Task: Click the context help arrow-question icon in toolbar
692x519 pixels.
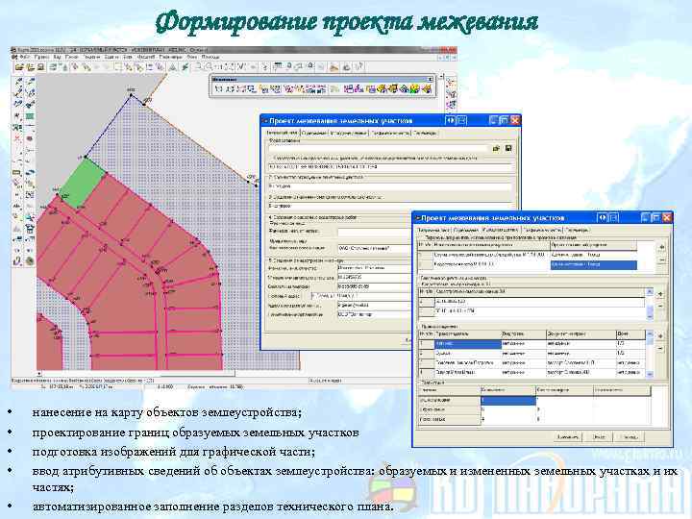Action: (359, 67)
